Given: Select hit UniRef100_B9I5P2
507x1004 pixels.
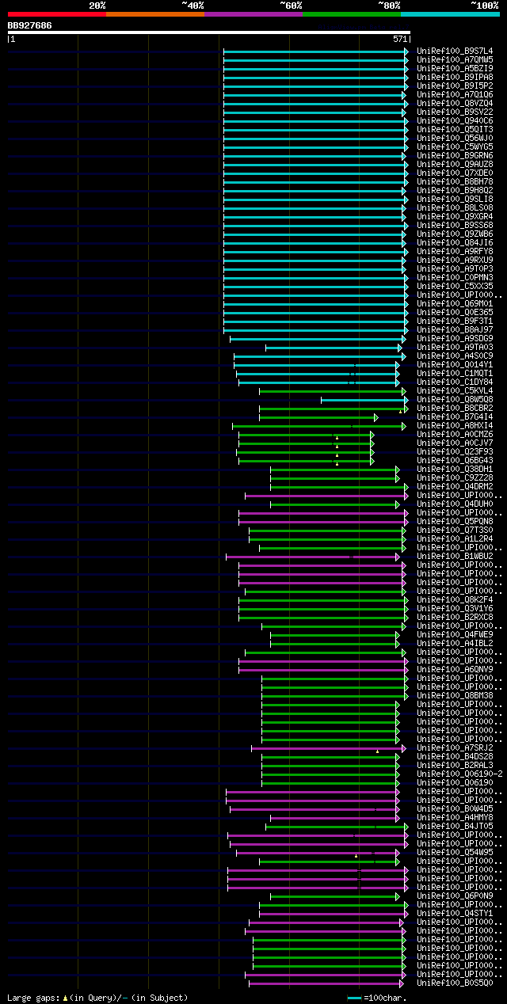Looking at the screenshot, I should [455, 86].
